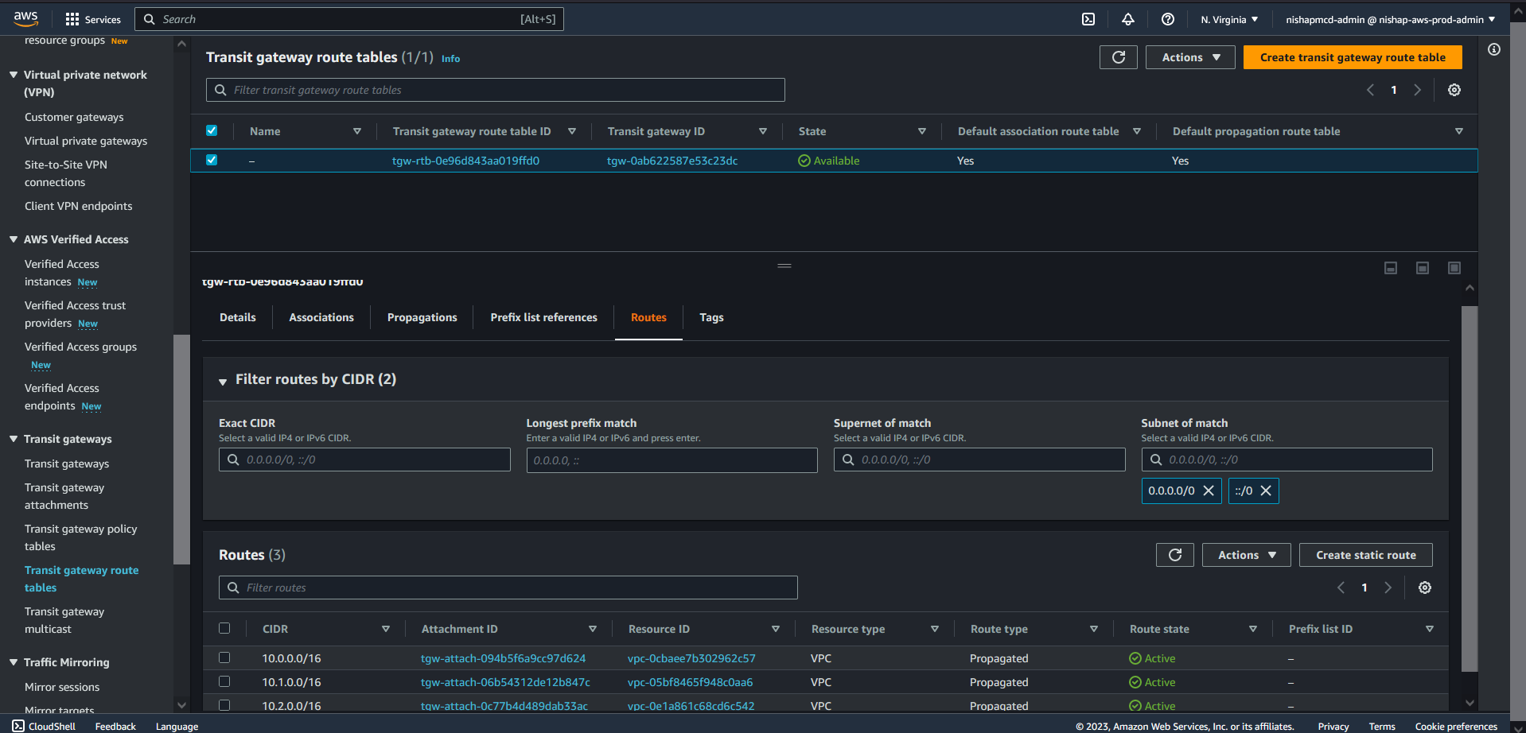Open the CloudShell terminal icon in top bar
This screenshot has width=1526, height=733.
[1088, 19]
